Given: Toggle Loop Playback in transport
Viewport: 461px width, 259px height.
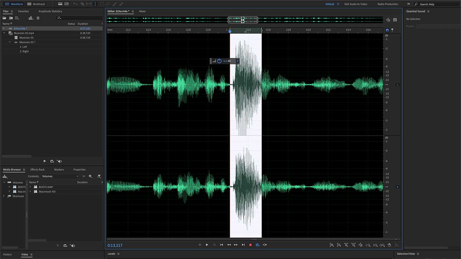Looking at the screenshot, I should point(257,245).
